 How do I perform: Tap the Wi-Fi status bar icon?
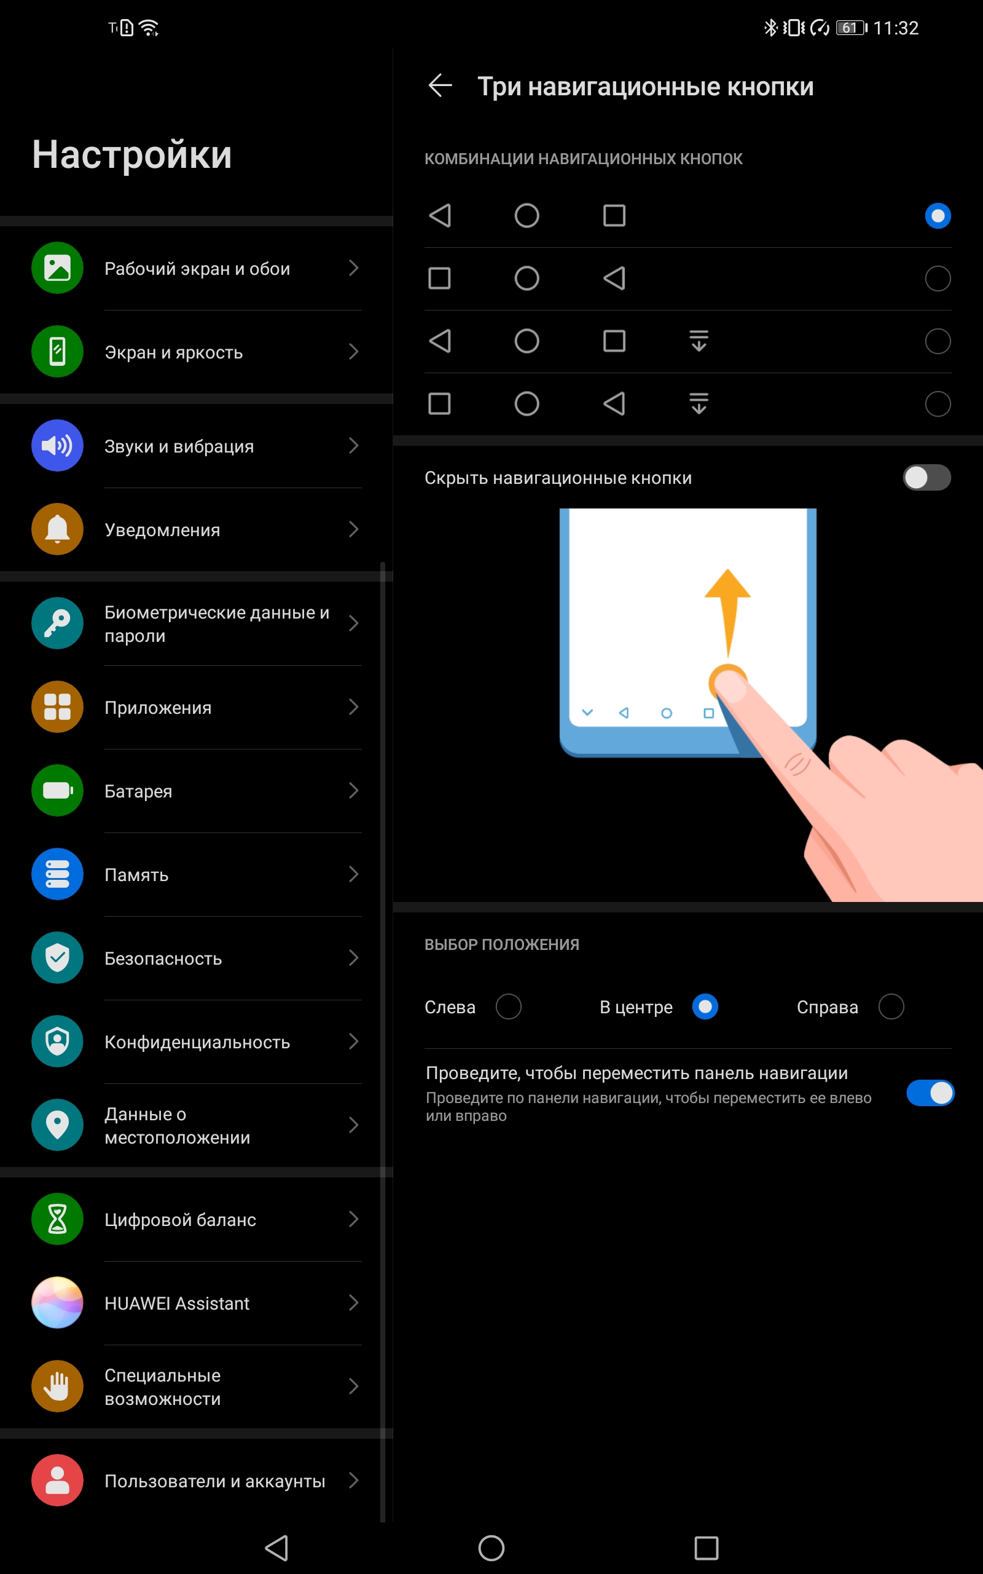(x=149, y=28)
